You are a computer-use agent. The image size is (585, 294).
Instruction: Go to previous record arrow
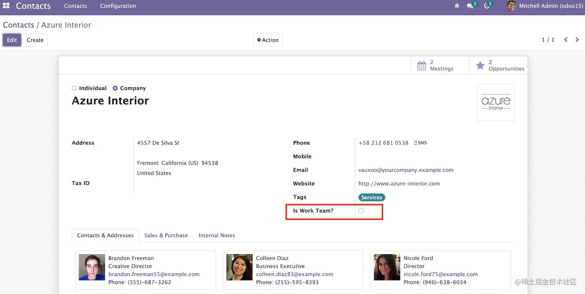click(566, 40)
